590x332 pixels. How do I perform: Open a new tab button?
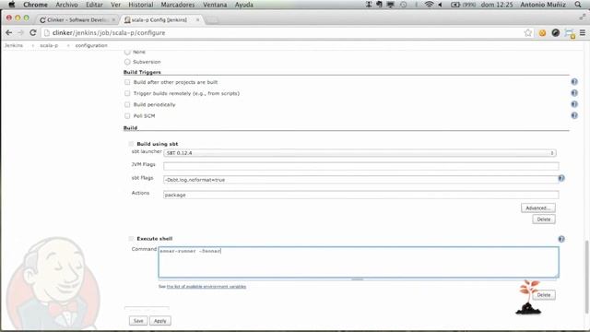[212, 19]
